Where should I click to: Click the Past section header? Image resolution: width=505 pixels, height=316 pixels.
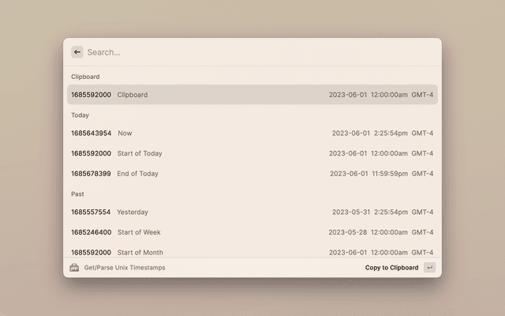(77, 194)
